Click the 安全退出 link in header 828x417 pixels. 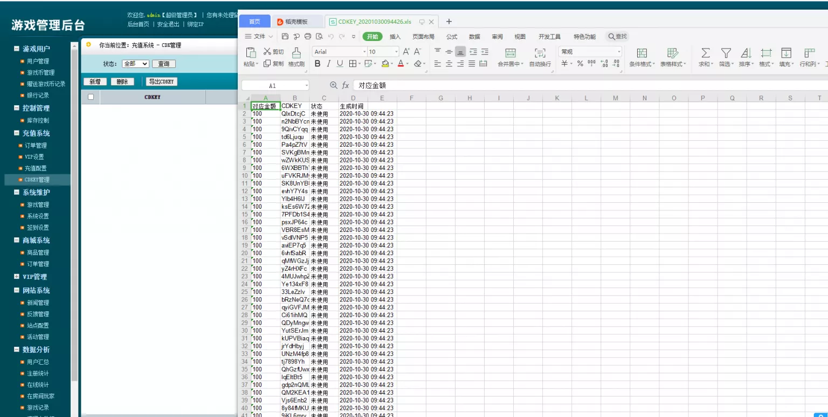(168, 24)
